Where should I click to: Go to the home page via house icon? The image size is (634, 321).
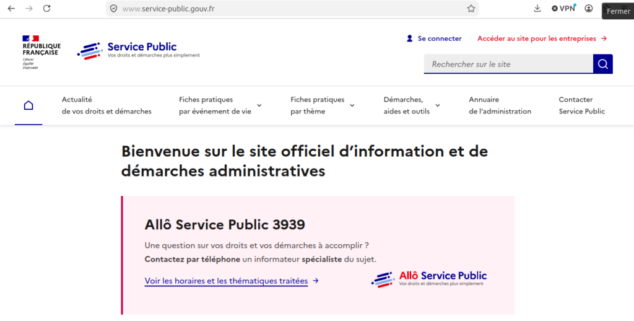(28, 105)
